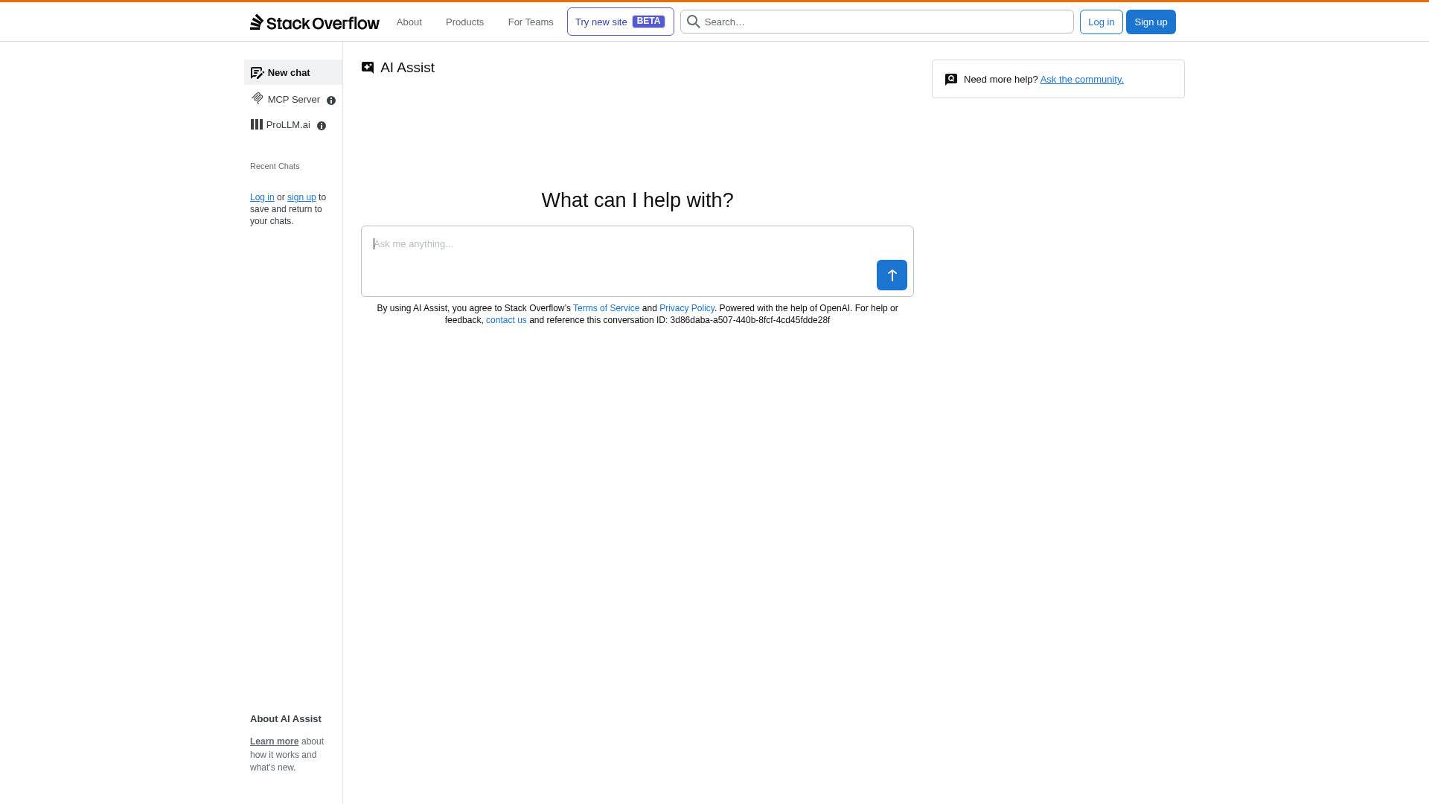Click the MCP Server layers icon
The width and height of the screenshot is (1429, 804).
[258, 98]
